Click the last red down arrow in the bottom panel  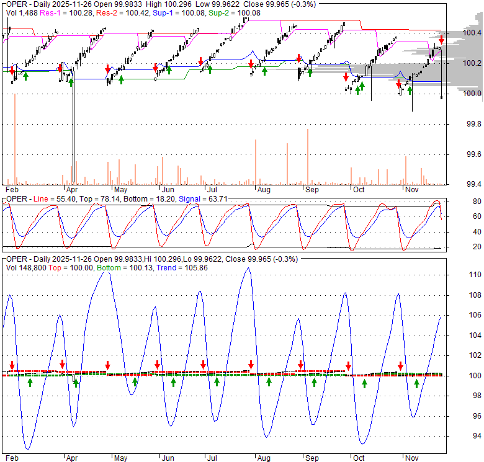pos(401,365)
